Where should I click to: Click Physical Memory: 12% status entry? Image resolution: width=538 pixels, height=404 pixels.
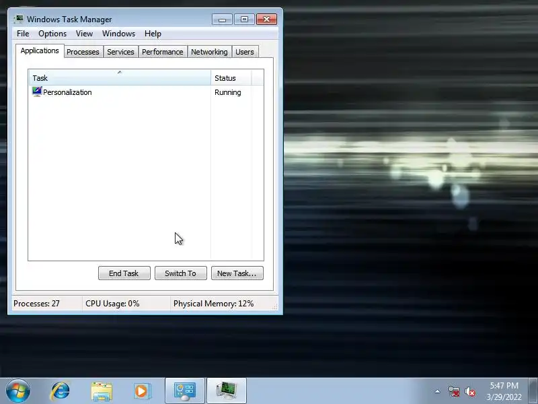coord(213,304)
